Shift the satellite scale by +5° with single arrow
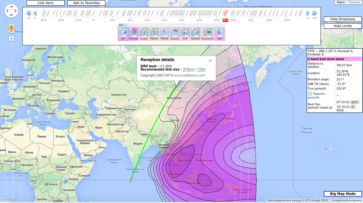363x203 pixels. point(308,13)
